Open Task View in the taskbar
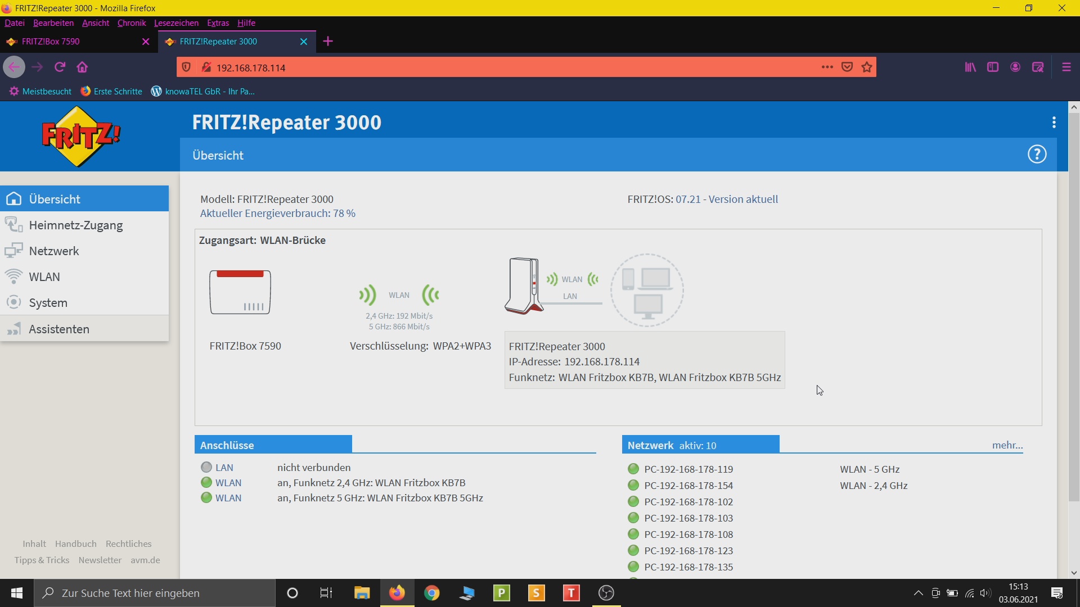The height and width of the screenshot is (607, 1080). (x=326, y=593)
